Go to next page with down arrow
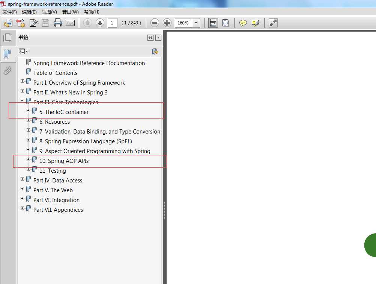This screenshot has width=376, height=284. [x=100, y=23]
